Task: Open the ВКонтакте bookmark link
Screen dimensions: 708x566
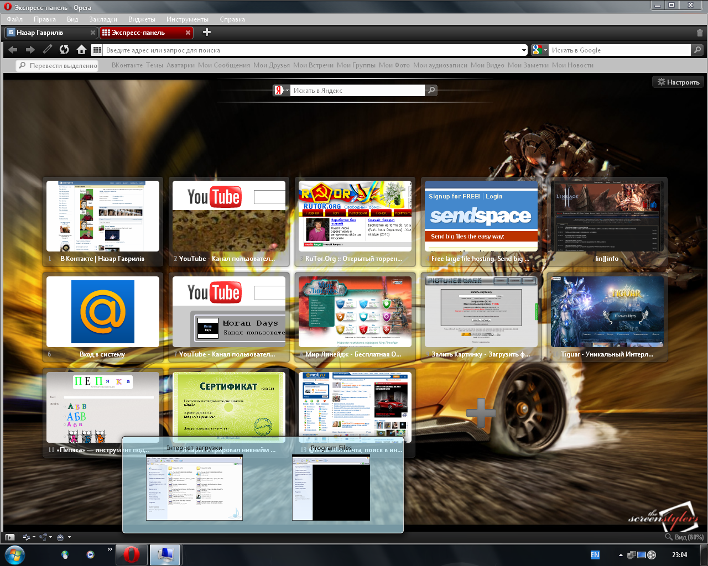Action: 127,65
